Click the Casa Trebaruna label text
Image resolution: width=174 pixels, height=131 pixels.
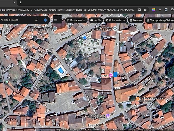tap(100, 76)
